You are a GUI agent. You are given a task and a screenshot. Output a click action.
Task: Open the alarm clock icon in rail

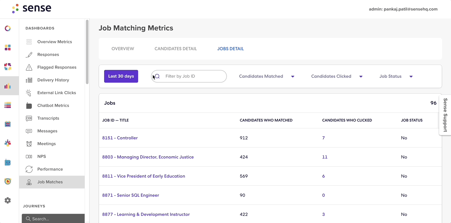pyautogui.click(x=8, y=181)
